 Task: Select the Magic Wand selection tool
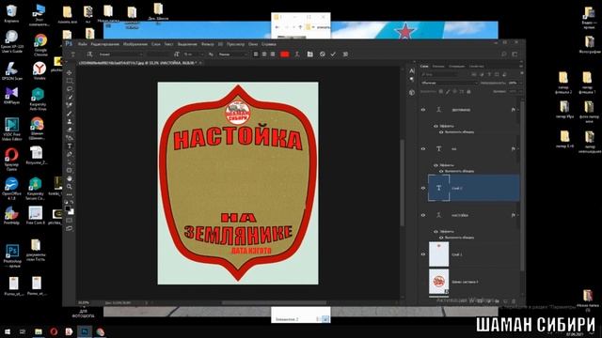click(x=70, y=97)
